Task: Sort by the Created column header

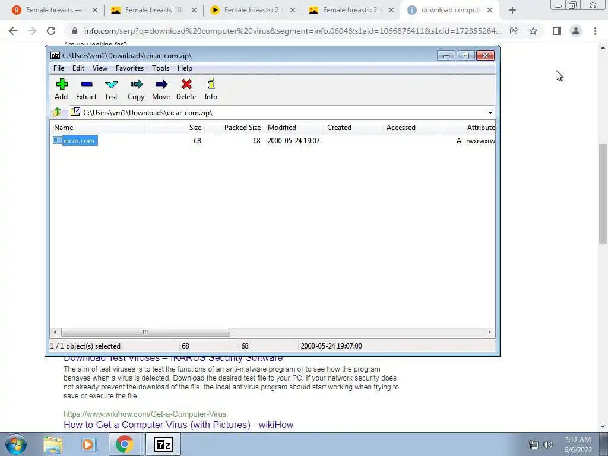Action: (x=353, y=128)
